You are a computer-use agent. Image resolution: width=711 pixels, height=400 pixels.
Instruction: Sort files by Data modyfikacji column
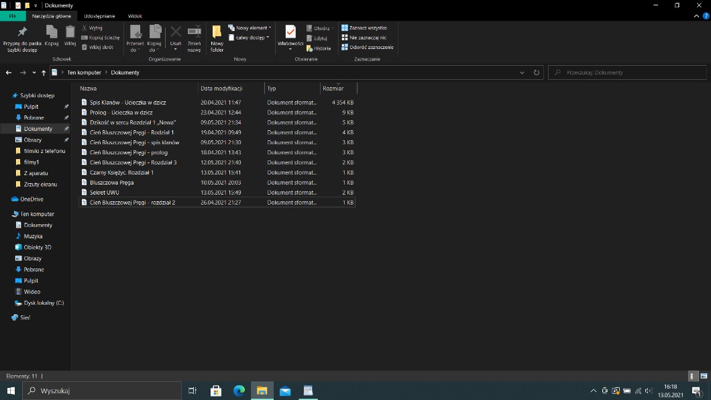(221, 89)
